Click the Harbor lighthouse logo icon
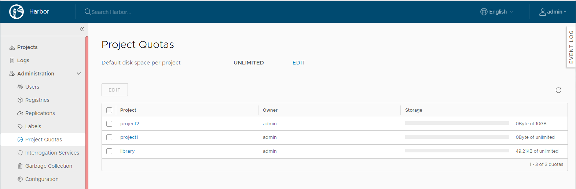This screenshot has height=189, width=576. pyautogui.click(x=16, y=12)
